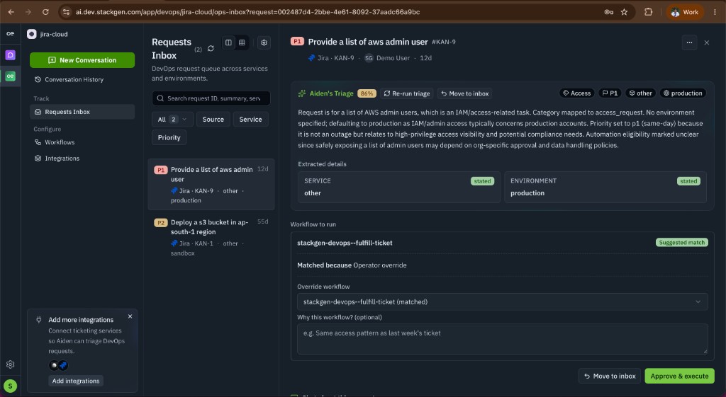Reload the browser page
Image resolution: width=726 pixels, height=397 pixels.
coord(45,12)
